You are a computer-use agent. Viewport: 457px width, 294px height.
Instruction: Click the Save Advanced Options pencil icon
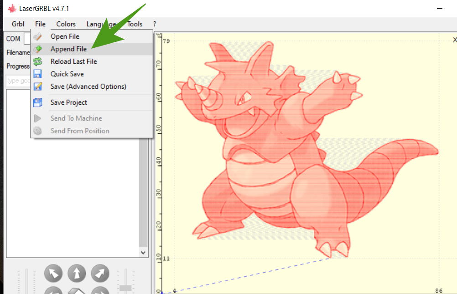click(x=37, y=86)
